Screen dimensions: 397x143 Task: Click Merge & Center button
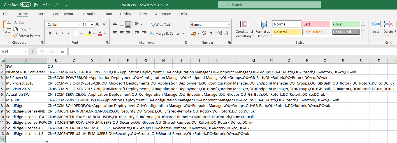165,33
